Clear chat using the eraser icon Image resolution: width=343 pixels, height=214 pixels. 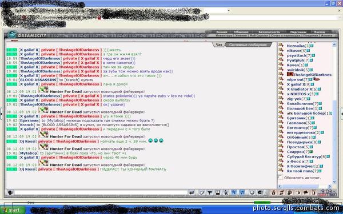[202, 193]
